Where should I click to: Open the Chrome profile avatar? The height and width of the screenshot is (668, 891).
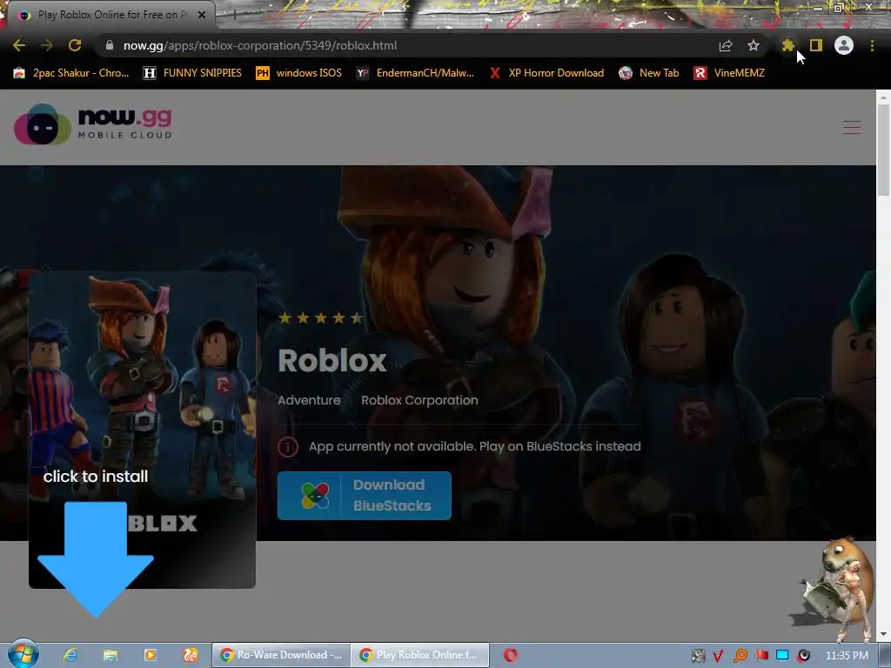(844, 45)
